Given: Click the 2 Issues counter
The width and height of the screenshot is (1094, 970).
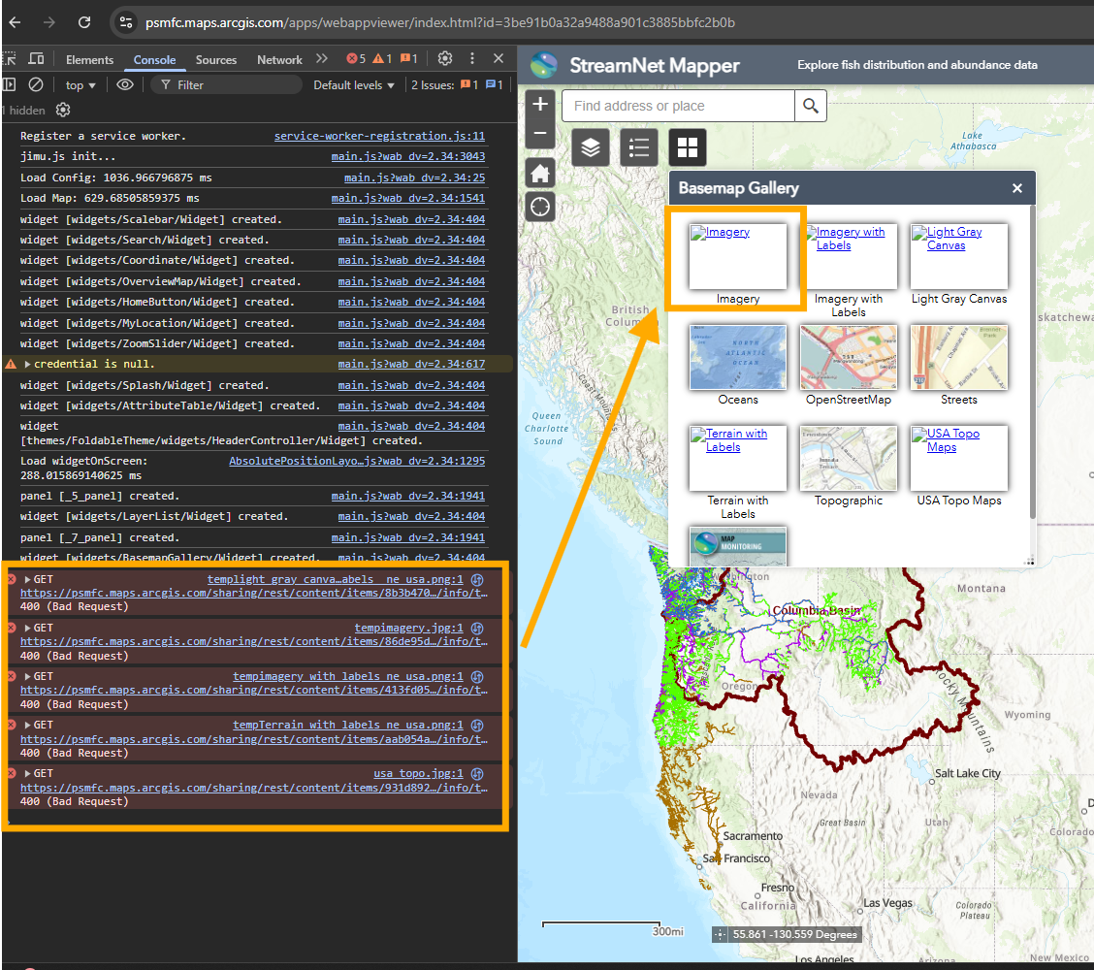Looking at the screenshot, I should 457,85.
